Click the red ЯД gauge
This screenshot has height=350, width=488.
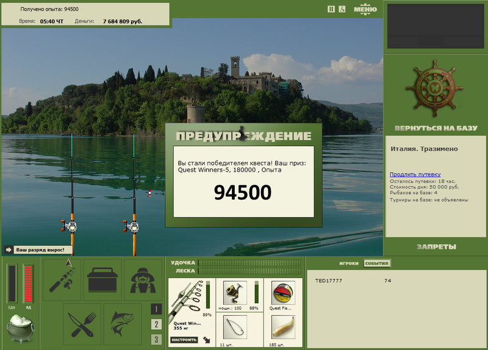[x=28, y=283]
